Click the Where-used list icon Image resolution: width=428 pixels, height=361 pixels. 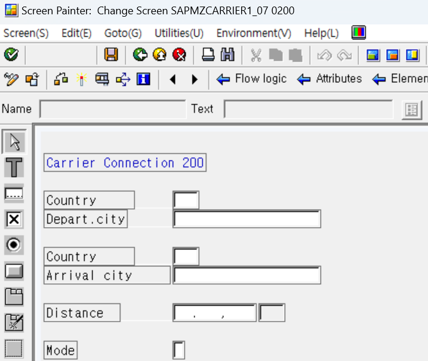pyautogui.click(x=102, y=80)
